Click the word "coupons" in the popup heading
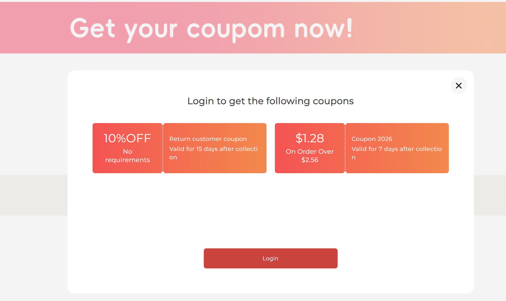This screenshot has width=506, height=301. pyautogui.click(x=333, y=101)
